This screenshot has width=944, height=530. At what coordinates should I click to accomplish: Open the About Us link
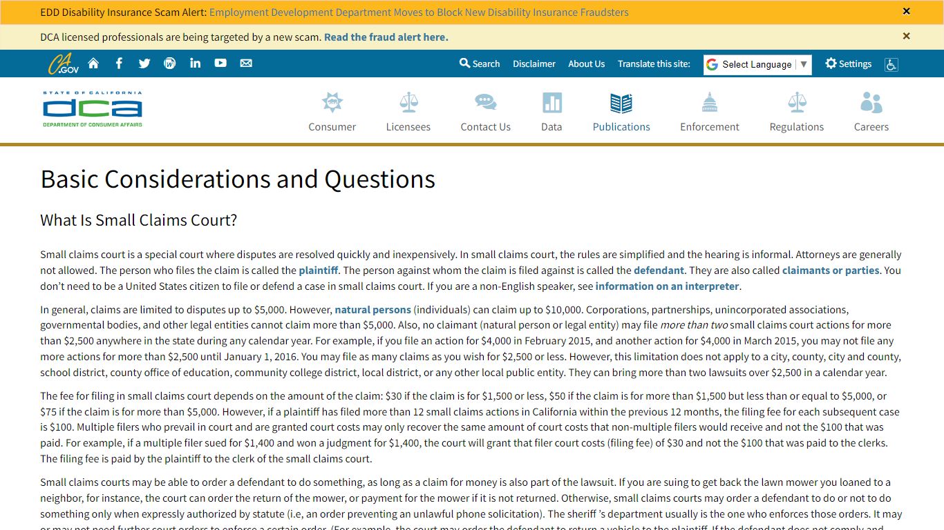pos(587,63)
